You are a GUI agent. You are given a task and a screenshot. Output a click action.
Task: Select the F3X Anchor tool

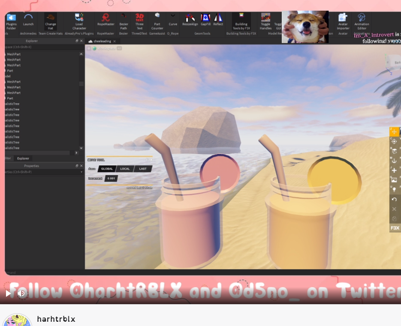pos(394,160)
